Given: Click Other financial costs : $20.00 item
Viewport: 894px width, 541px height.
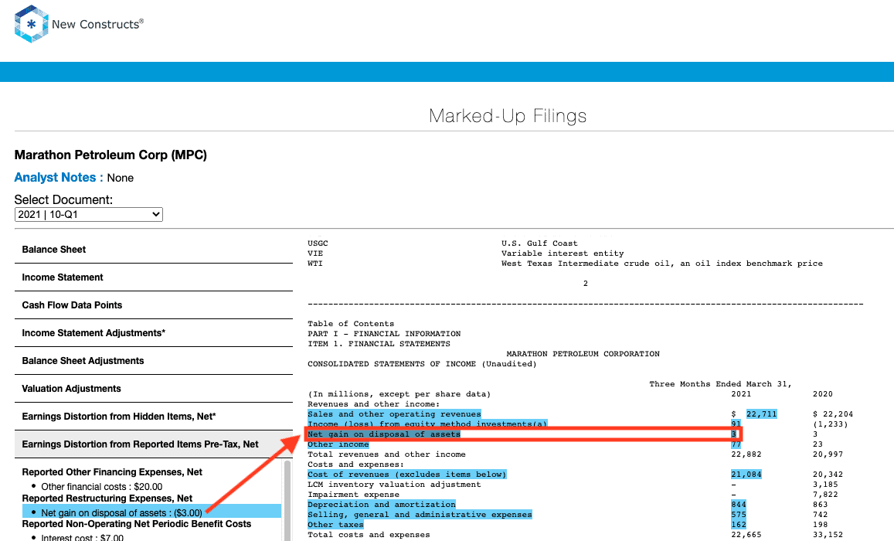Looking at the screenshot, I should point(101,487).
